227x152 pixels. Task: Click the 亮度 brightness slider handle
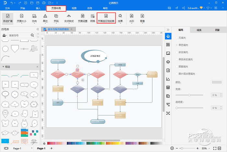(189, 95)
